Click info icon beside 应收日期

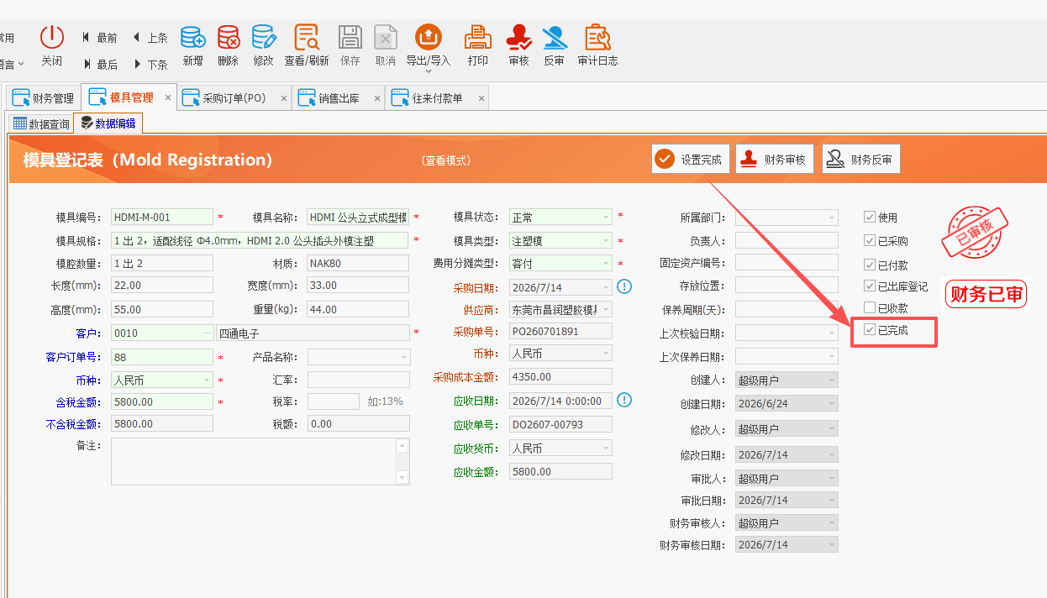pos(624,400)
